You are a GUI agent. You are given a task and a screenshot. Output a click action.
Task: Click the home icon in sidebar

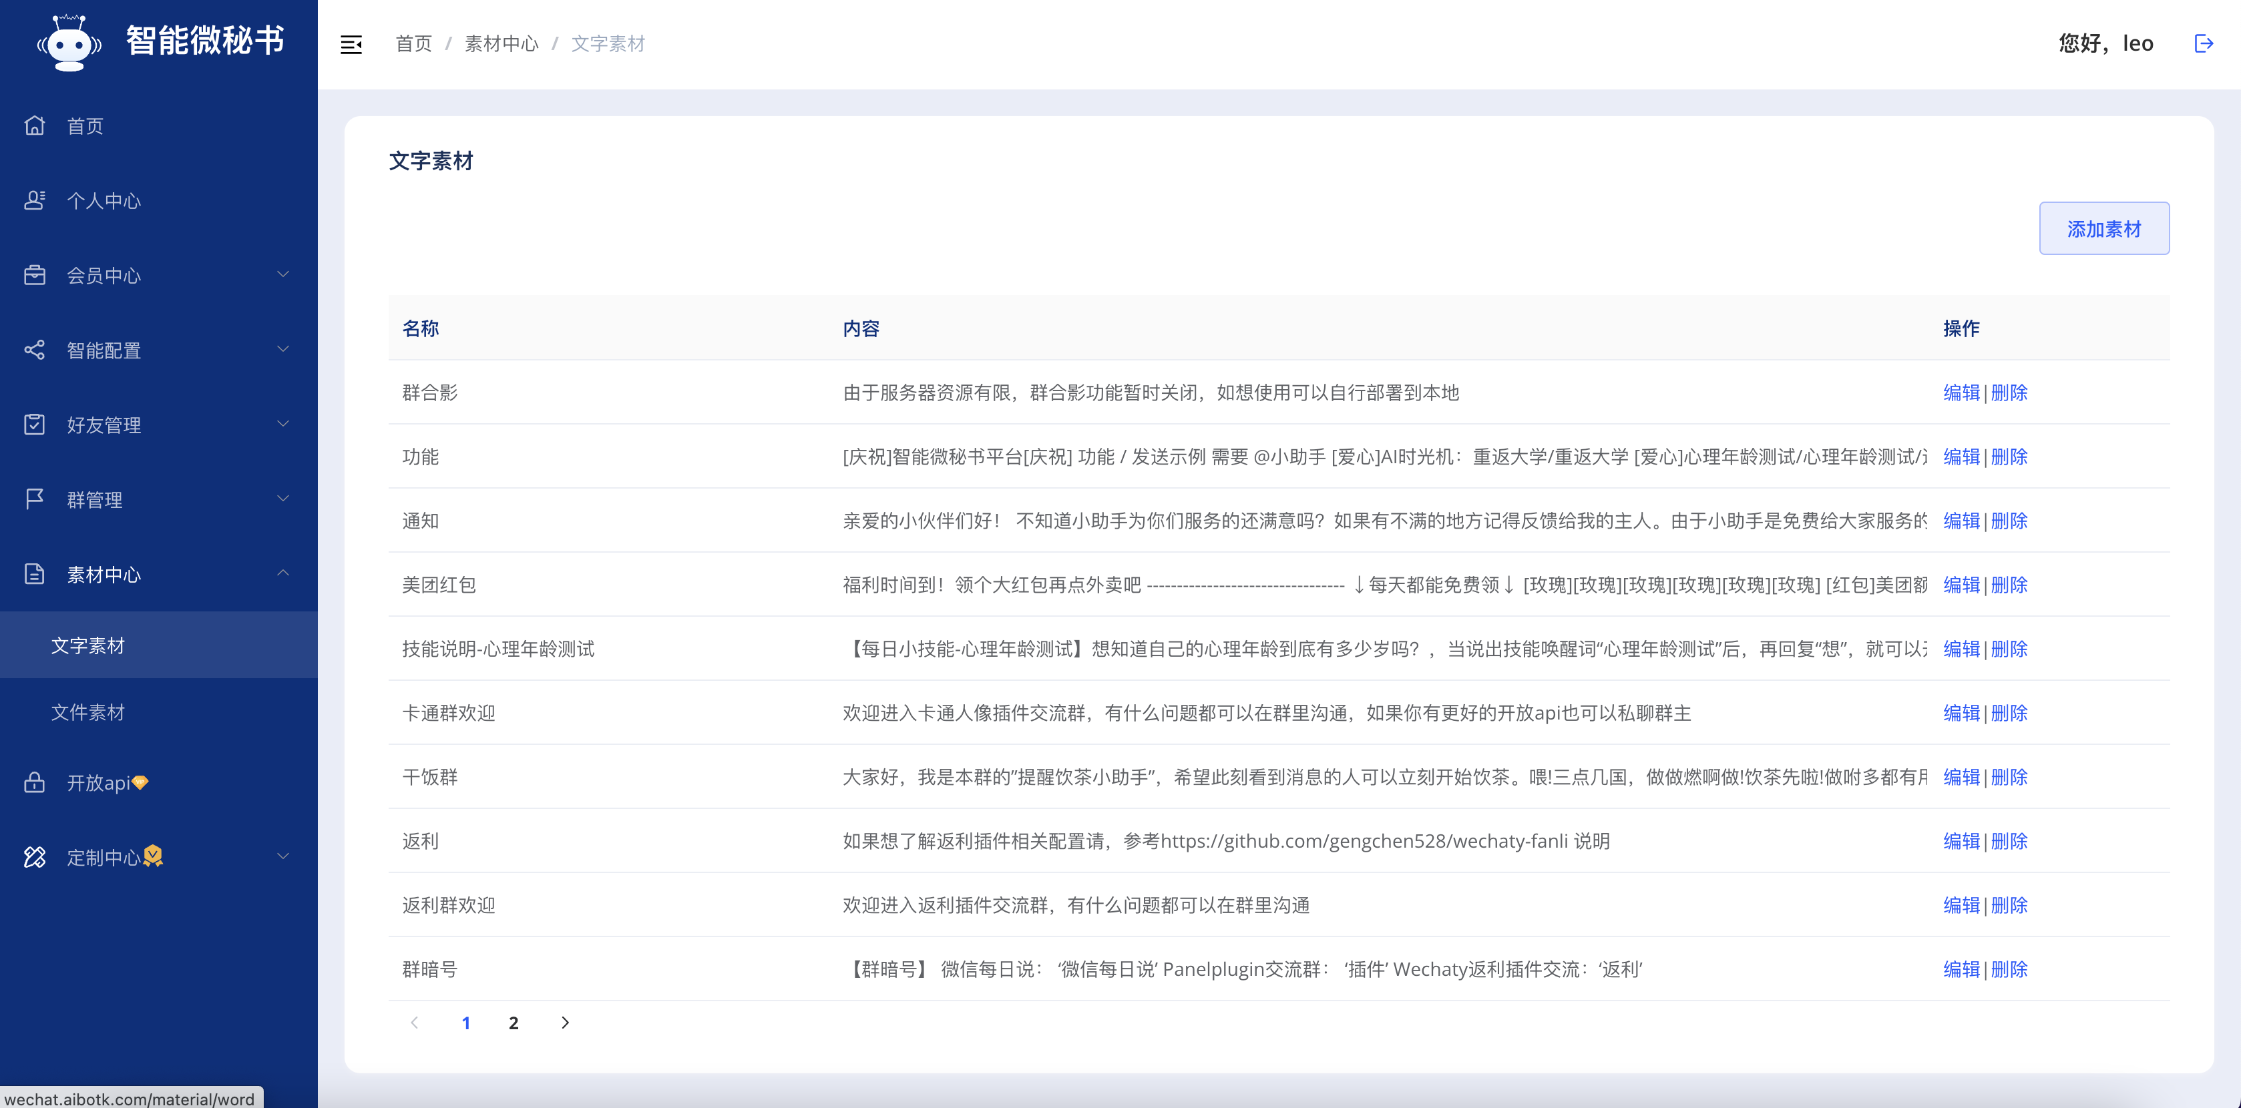[35, 126]
